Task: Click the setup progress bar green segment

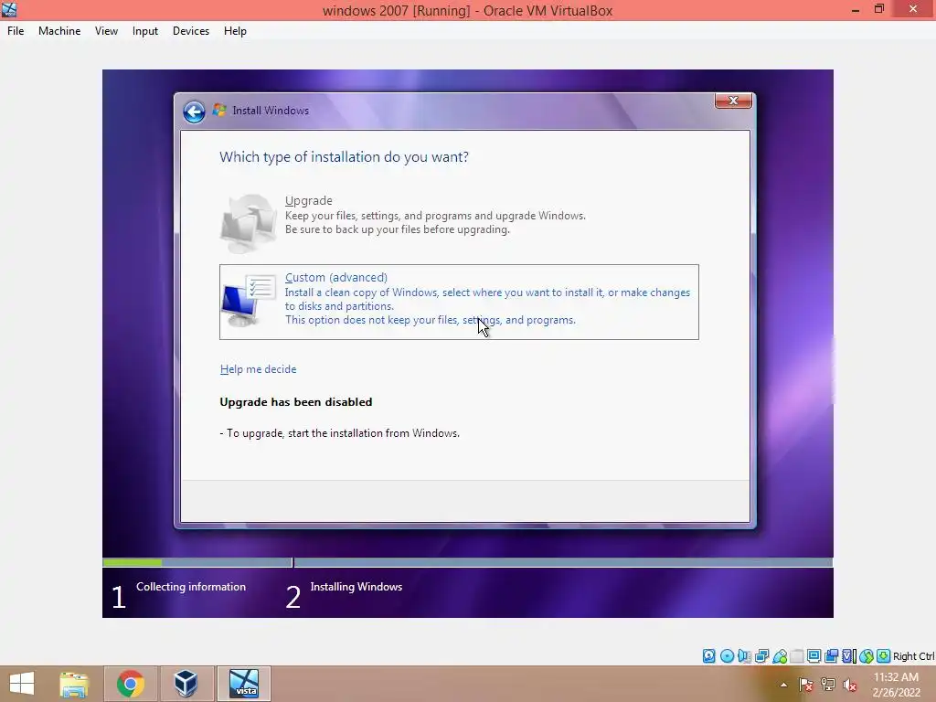Action: coord(132,562)
